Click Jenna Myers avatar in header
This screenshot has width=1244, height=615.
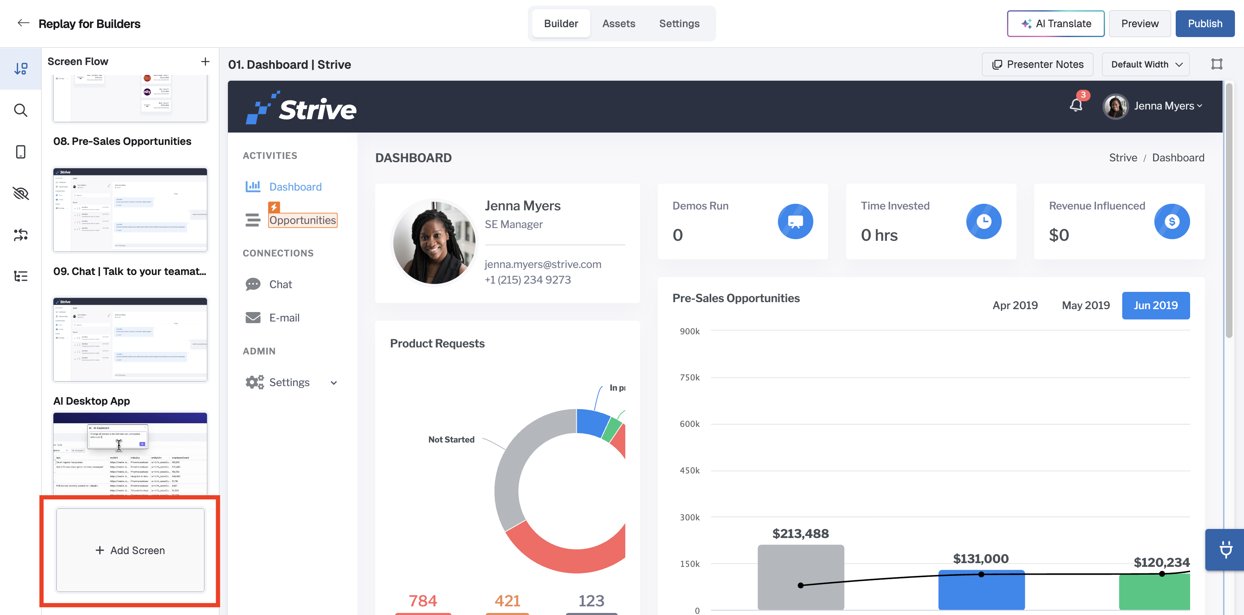click(x=1116, y=106)
